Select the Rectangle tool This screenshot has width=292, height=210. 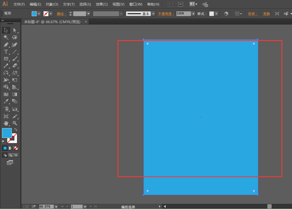coord(6,59)
